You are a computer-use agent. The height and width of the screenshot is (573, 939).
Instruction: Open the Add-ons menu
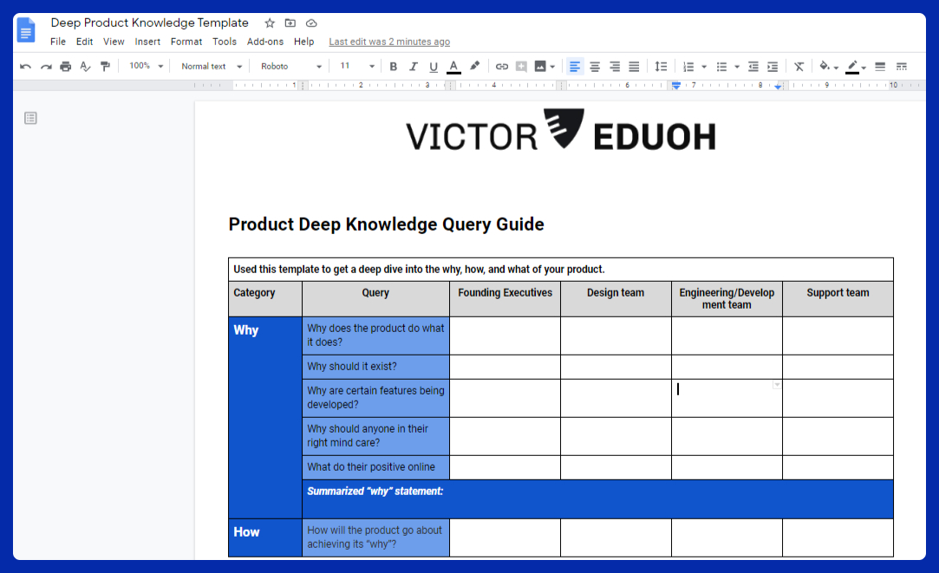click(265, 42)
